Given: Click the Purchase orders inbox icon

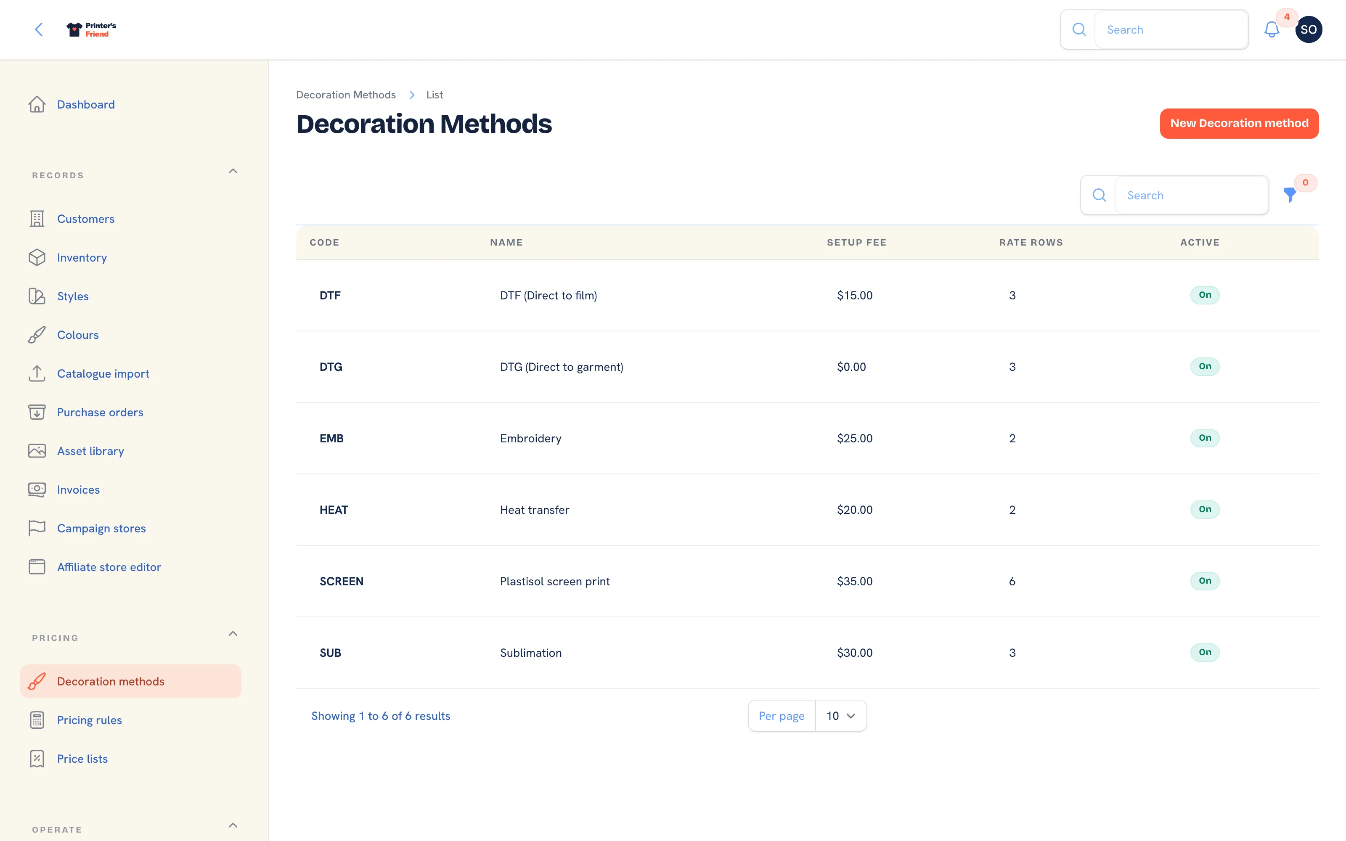Looking at the screenshot, I should pyautogui.click(x=37, y=412).
